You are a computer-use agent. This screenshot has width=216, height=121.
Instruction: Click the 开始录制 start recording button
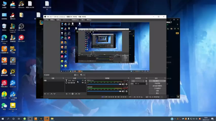(157, 83)
